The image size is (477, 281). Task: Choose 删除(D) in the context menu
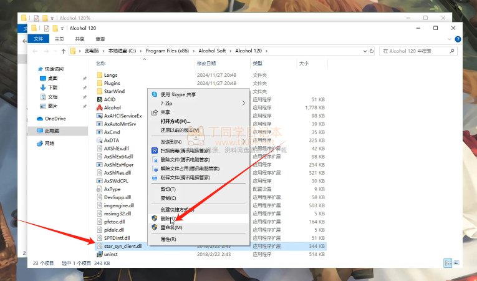pyautogui.click(x=199, y=218)
